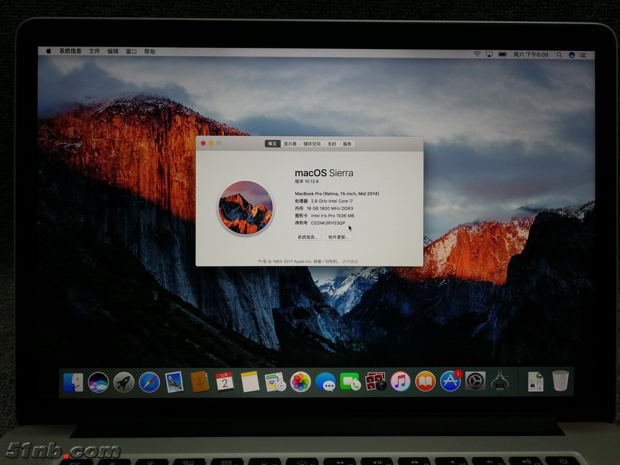Image resolution: width=620 pixels, height=465 pixels.
Task: Open the Photos app icon
Action: [x=300, y=382]
